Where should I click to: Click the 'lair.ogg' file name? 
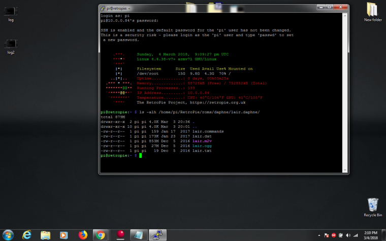(x=202, y=146)
